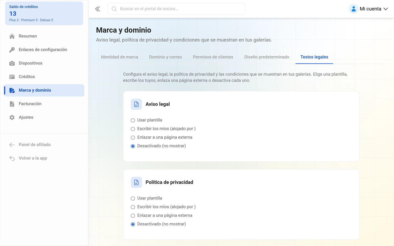Go to the Permisos de clientes tab
This screenshot has width=394, height=246.
(213, 57)
